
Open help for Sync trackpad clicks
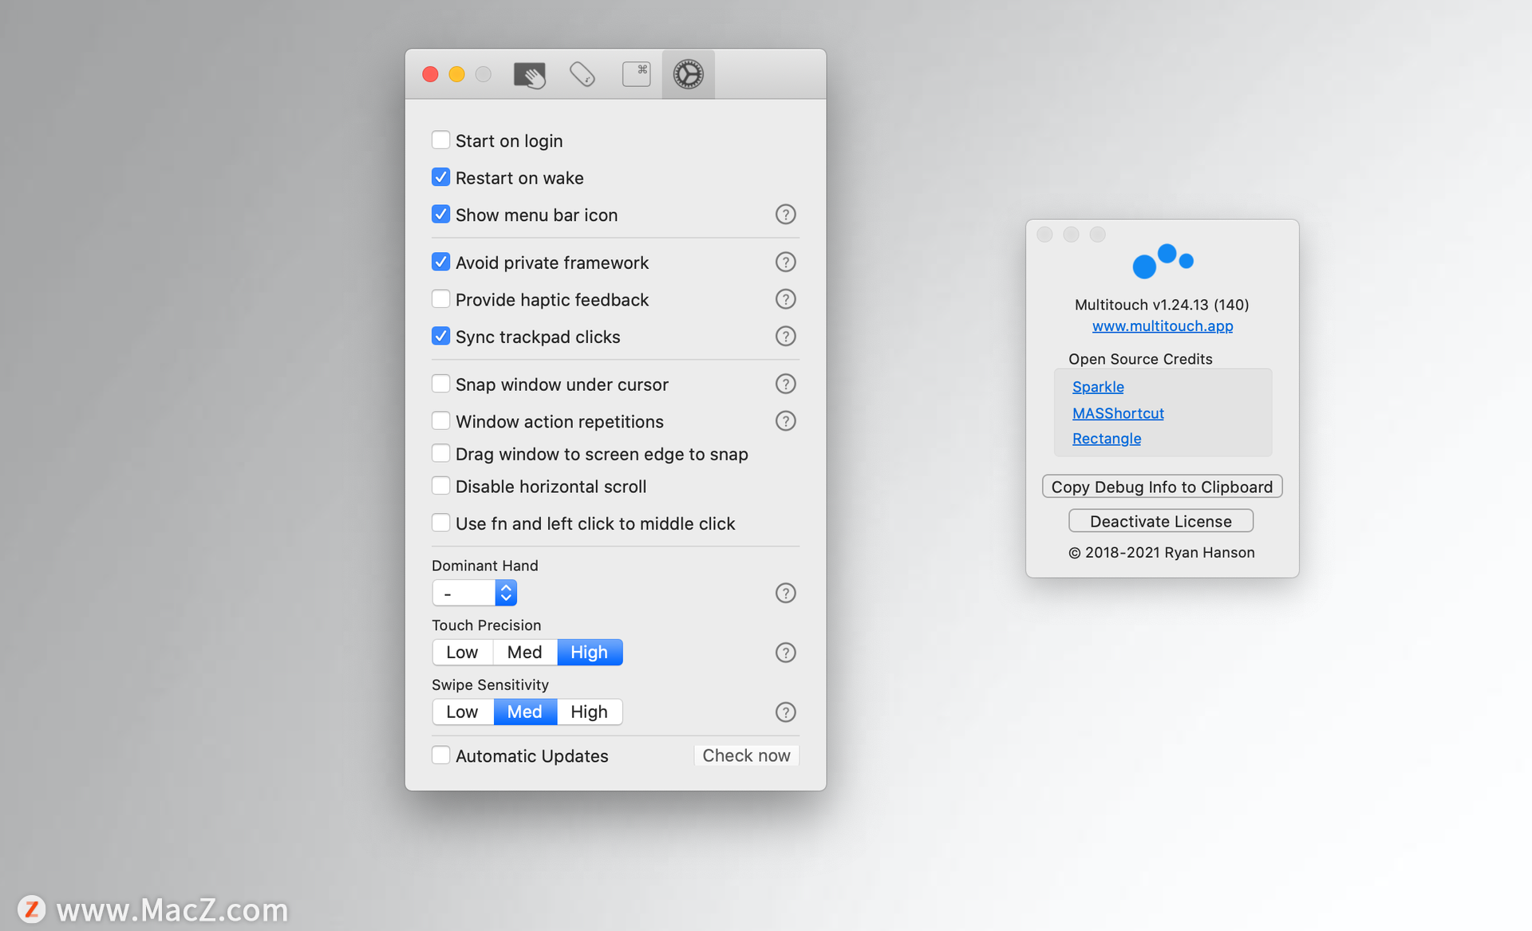786,336
